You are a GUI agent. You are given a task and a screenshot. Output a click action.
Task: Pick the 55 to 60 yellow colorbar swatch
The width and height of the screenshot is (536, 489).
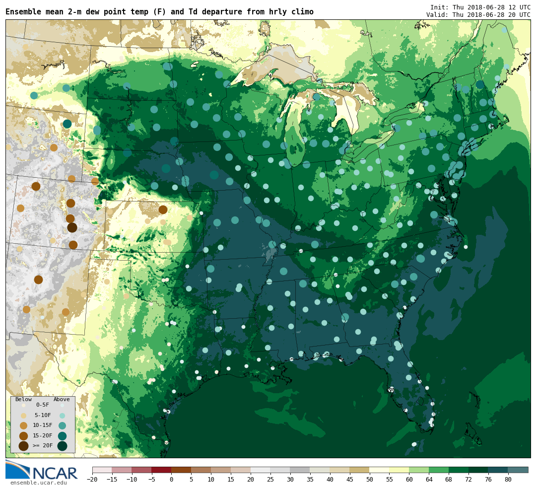pyautogui.click(x=399, y=470)
